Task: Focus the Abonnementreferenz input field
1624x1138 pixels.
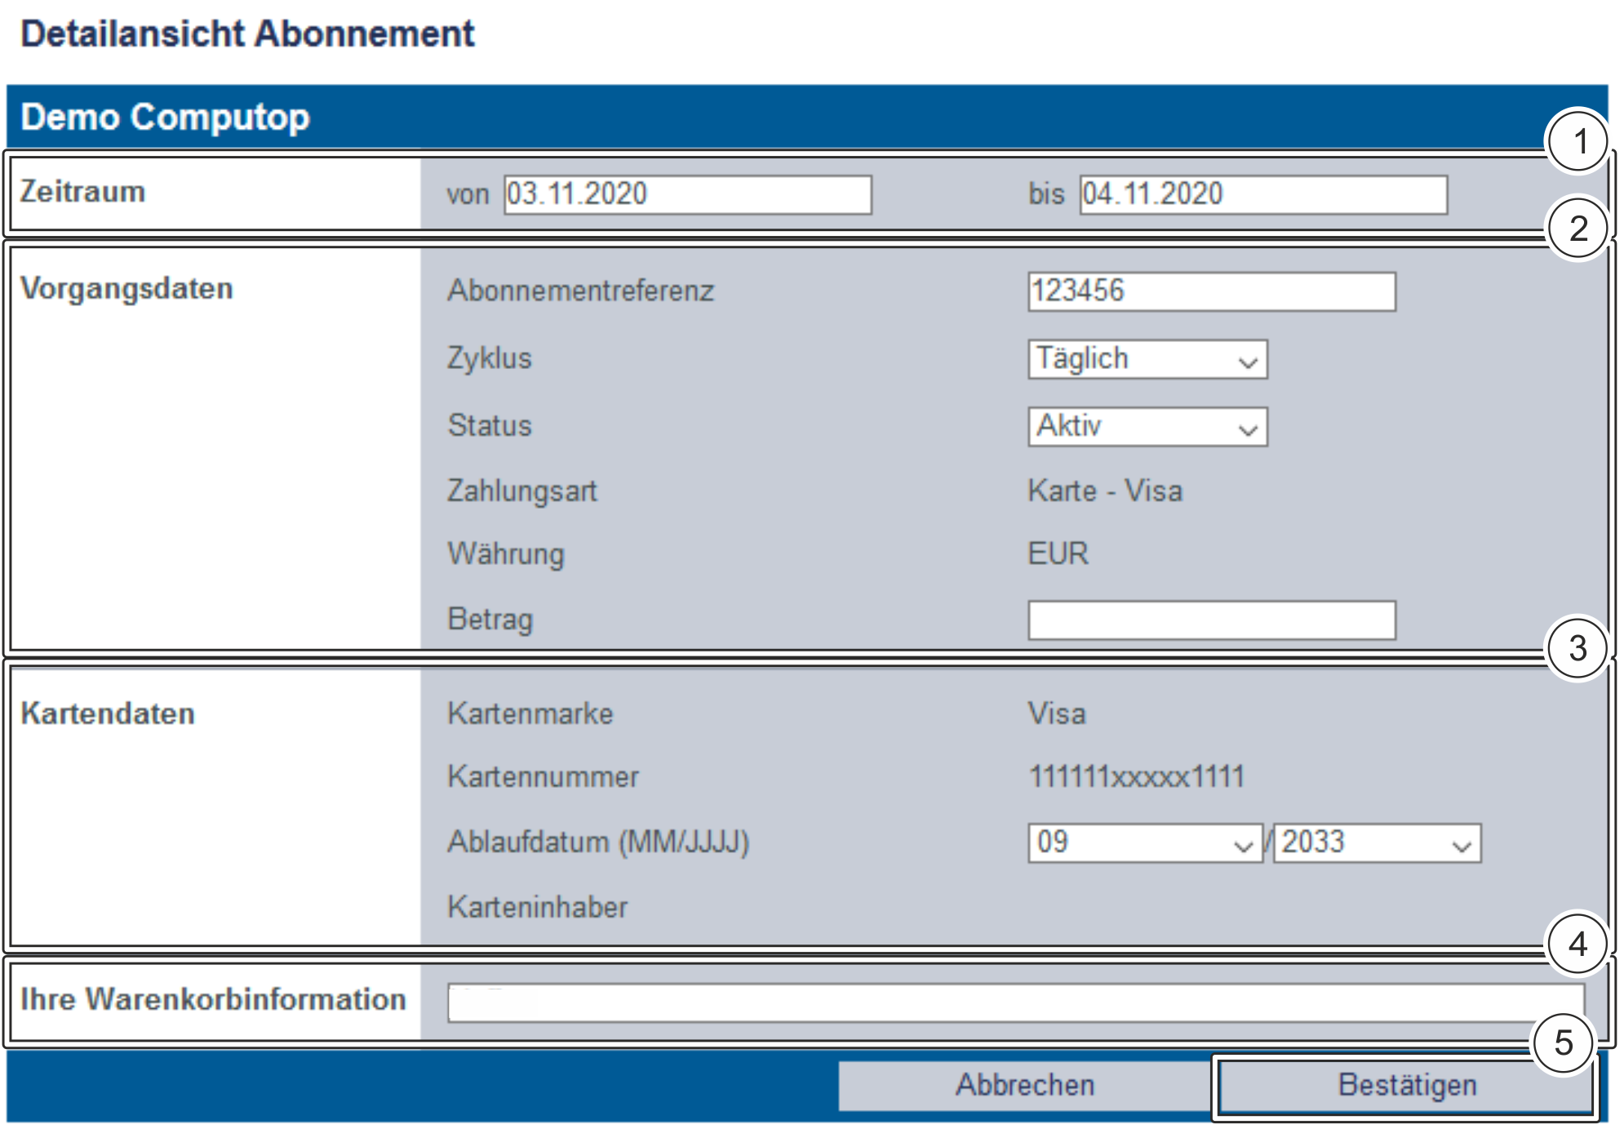Action: pyautogui.click(x=1211, y=291)
